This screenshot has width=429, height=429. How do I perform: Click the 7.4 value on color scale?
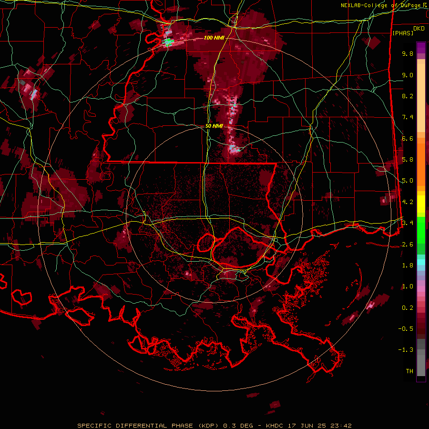(408, 117)
